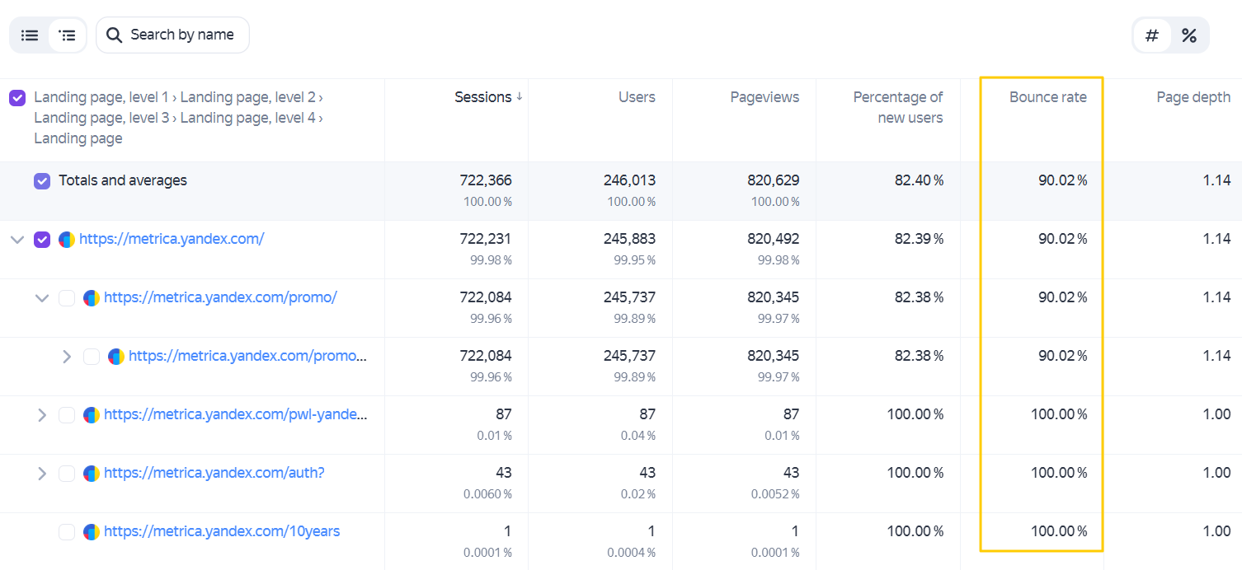Collapse the https://metrica.yandex.com/ tree row
This screenshot has width=1242, height=570.
17,240
